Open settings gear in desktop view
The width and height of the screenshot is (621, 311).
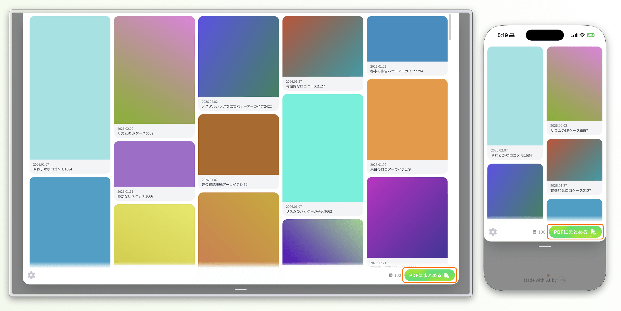(x=32, y=275)
